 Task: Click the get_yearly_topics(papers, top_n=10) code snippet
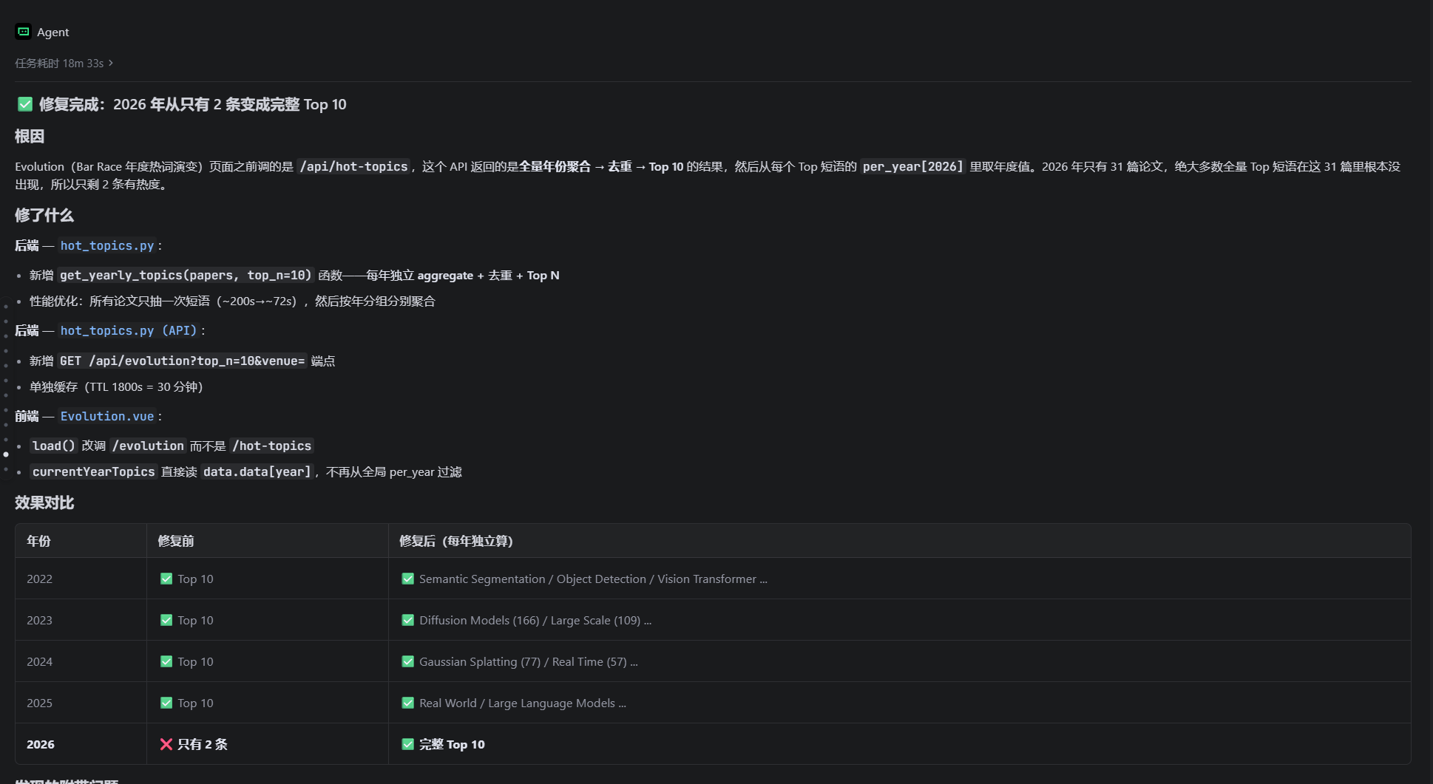tap(186, 275)
